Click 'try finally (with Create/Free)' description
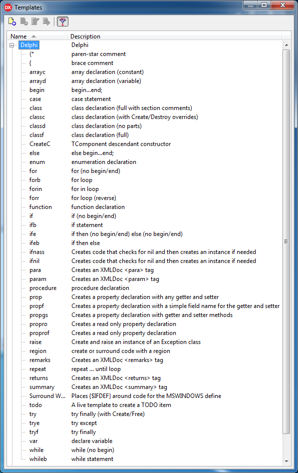Image resolution: width=298 pixels, height=473 pixels. 108,414
